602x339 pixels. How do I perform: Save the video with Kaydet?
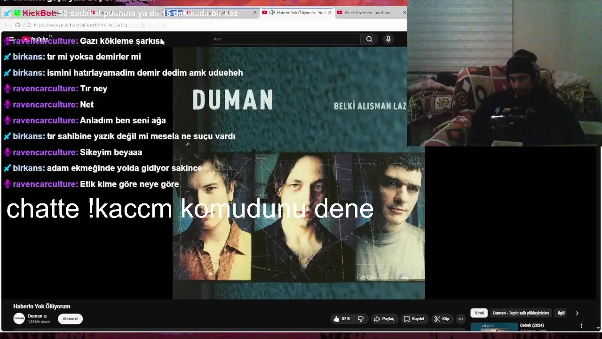pyautogui.click(x=414, y=319)
